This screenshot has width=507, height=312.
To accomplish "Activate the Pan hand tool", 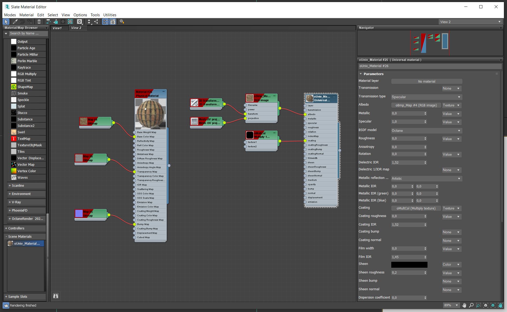I will pyautogui.click(x=464, y=305).
